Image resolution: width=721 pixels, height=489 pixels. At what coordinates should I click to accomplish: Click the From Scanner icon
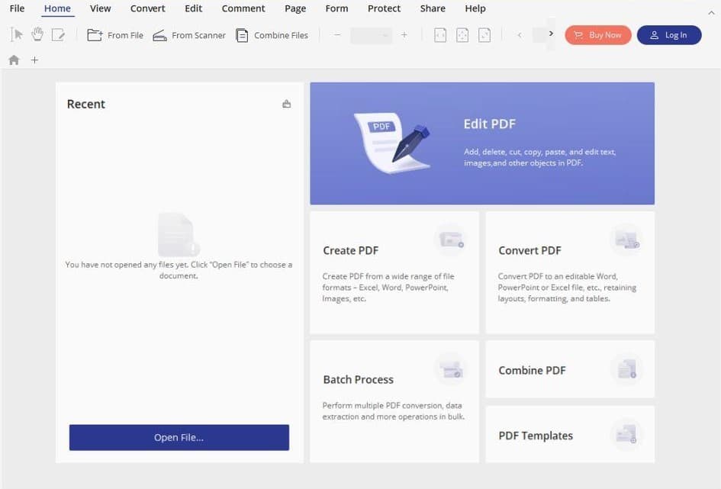(x=159, y=35)
